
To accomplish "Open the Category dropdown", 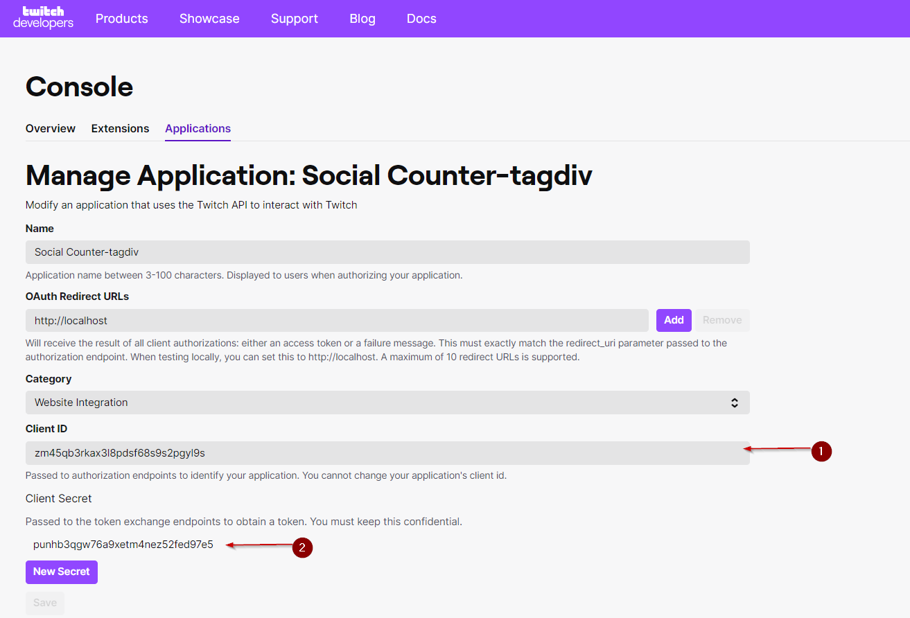I will click(387, 403).
